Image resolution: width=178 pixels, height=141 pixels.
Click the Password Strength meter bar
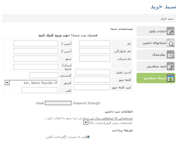coord(58,103)
